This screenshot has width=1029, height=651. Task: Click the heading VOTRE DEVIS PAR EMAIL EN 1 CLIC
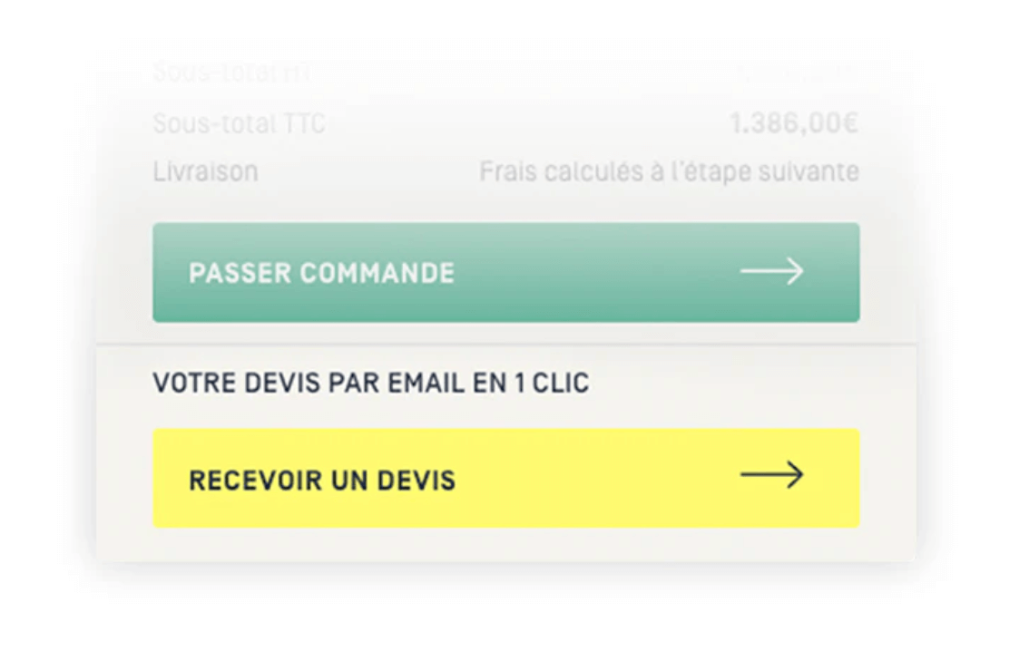tap(371, 383)
